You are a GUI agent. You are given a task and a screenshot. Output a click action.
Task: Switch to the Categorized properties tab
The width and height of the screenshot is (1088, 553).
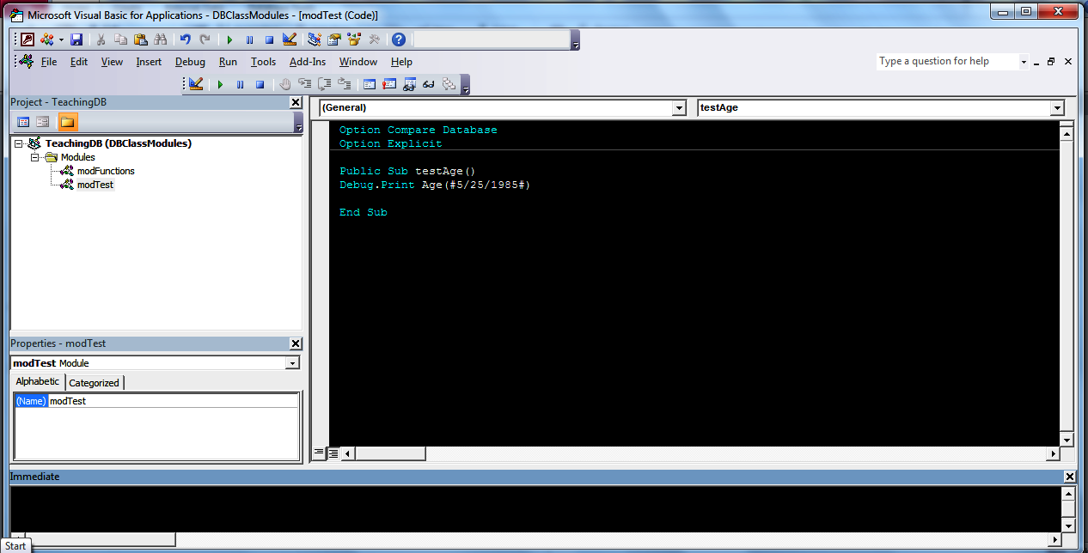tap(95, 383)
